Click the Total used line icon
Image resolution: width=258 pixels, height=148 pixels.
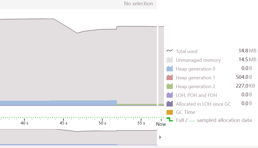tap(169, 51)
